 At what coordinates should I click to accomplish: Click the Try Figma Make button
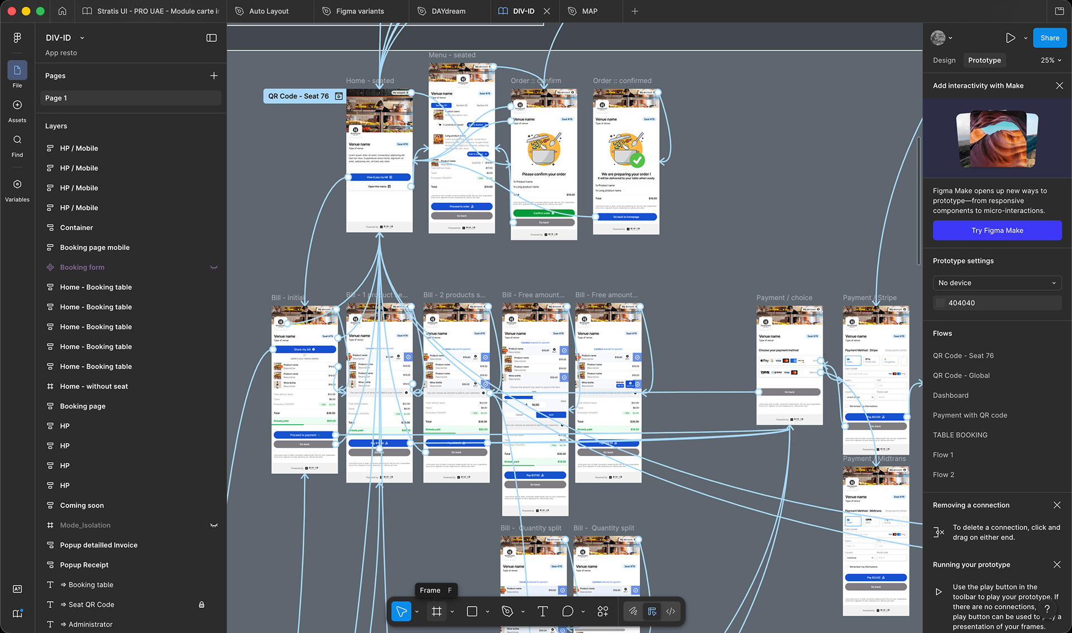[997, 231]
